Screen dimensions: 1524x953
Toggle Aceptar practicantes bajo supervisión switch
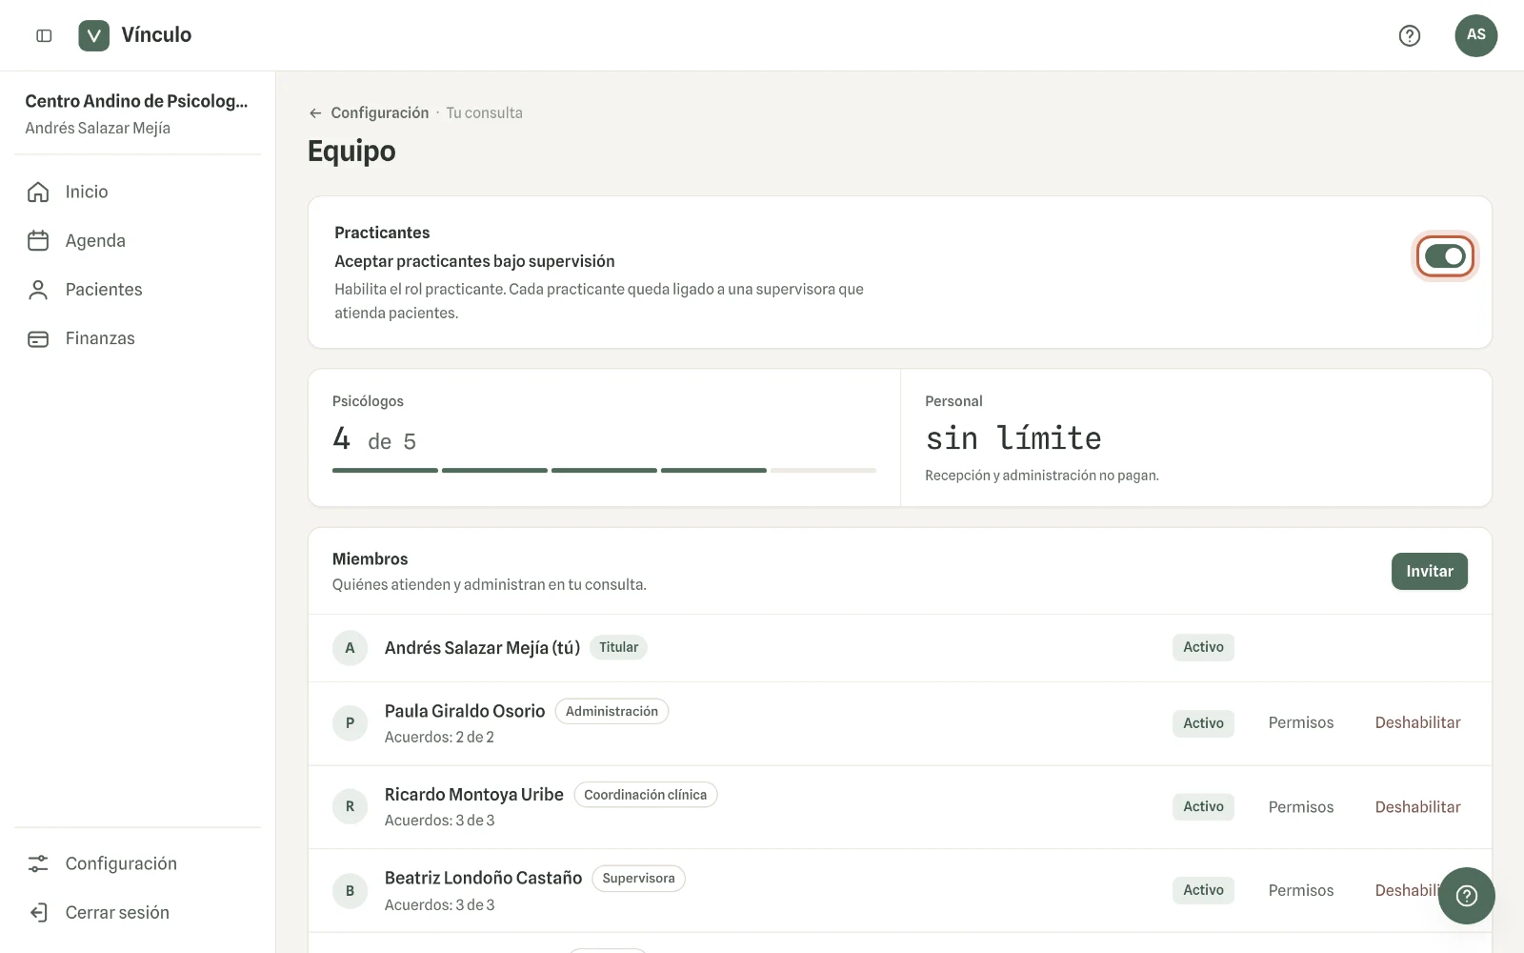(x=1445, y=256)
